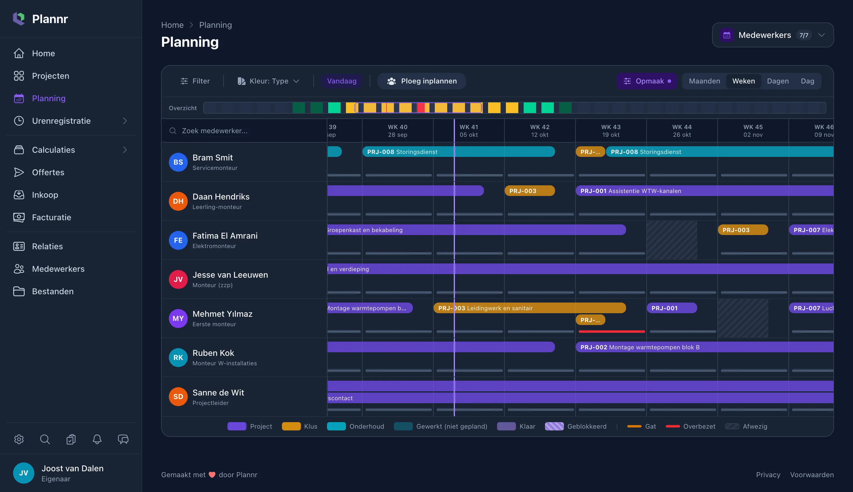Open the clipboard tasks icon
The width and height of the screenshot is (853, 492).
point(71,439)
